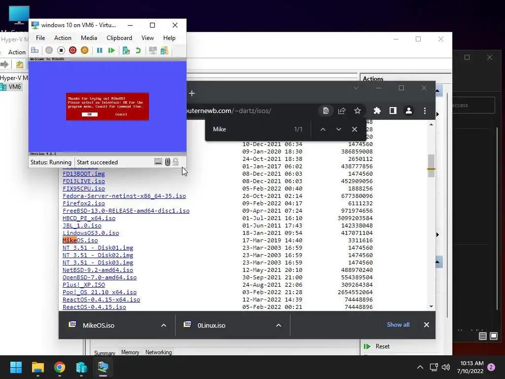Open Chrome new tab with plus button
This screenshot has height=379, width=505.
pyautogui.click(x=192, y=93)
